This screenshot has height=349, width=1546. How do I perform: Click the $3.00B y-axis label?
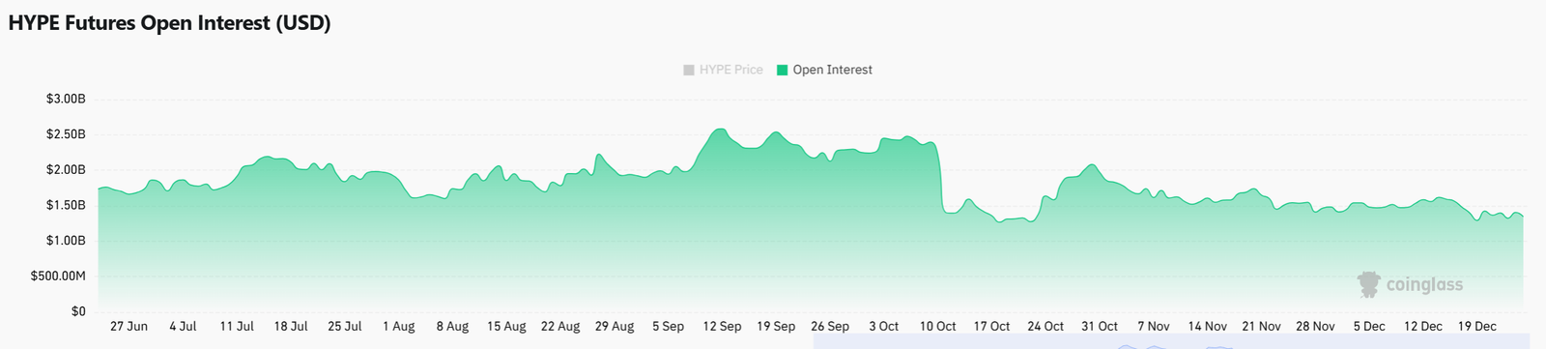tap(66, 99)
